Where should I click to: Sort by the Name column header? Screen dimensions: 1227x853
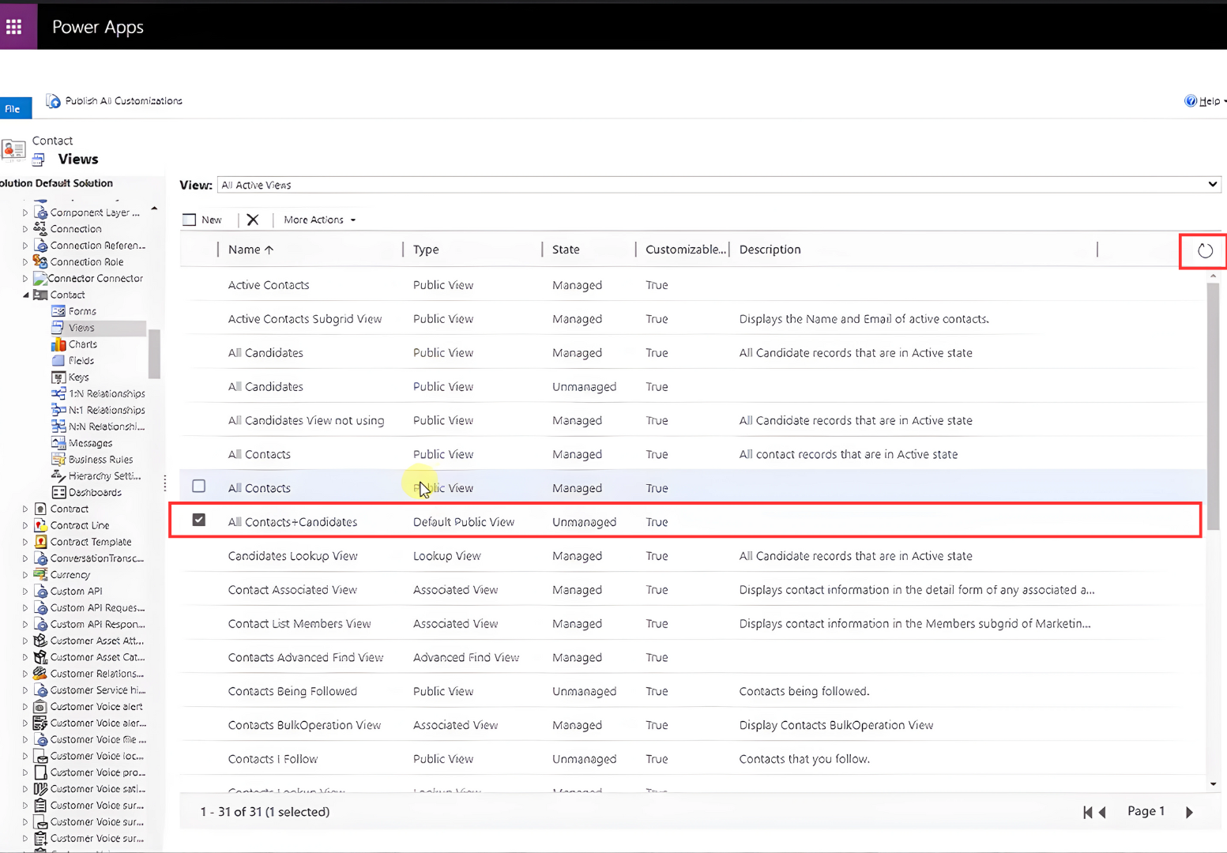click(x=250, y=250)
